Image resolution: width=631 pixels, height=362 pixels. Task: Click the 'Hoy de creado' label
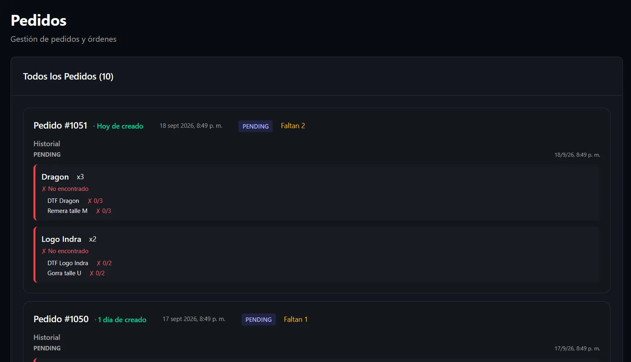120,126
